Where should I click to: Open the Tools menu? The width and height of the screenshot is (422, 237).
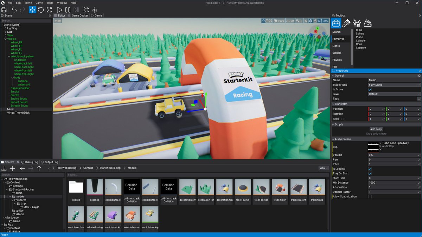pos(50,3)
